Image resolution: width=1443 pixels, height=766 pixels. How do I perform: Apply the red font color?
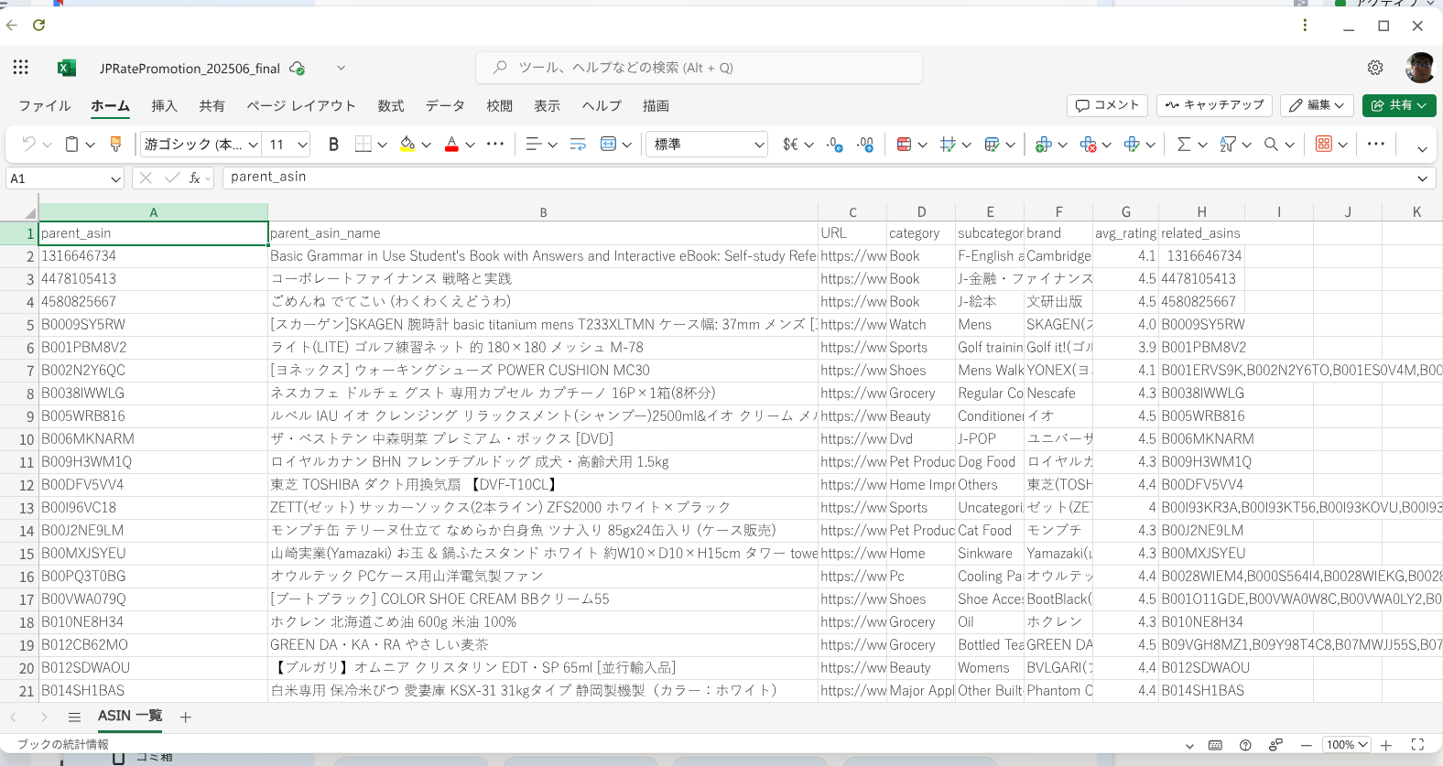451,145
